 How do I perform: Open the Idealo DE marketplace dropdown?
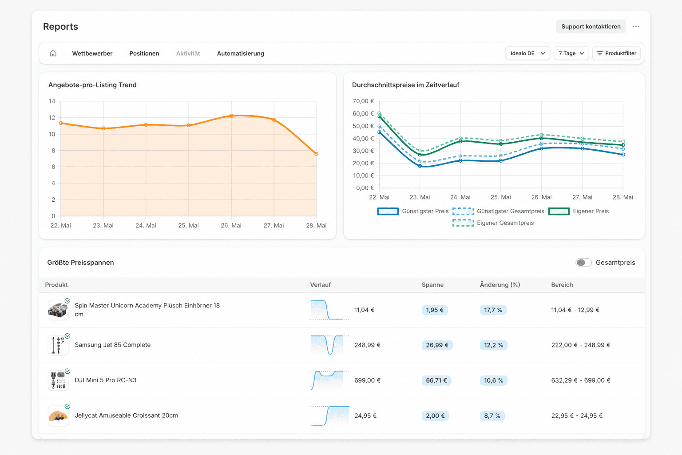point(527,53)
